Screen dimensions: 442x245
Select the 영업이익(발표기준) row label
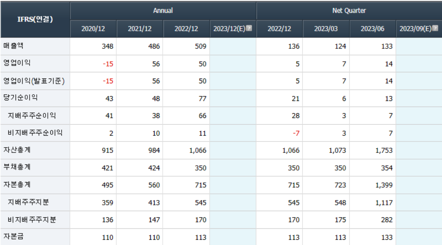(34, 81)
